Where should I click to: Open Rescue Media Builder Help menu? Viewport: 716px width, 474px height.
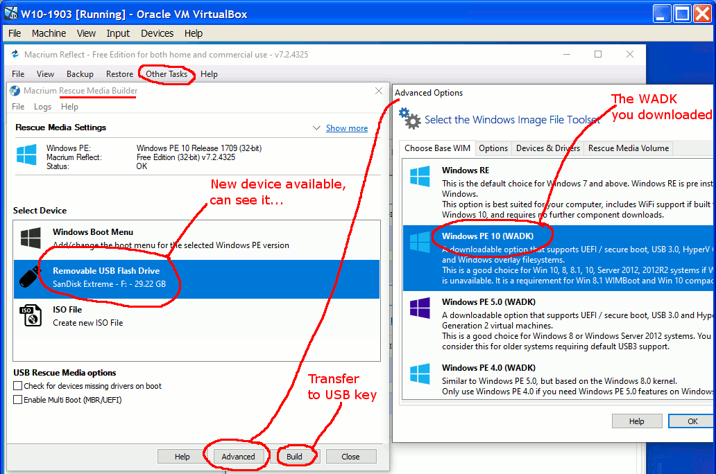click(x=70, y=107)
